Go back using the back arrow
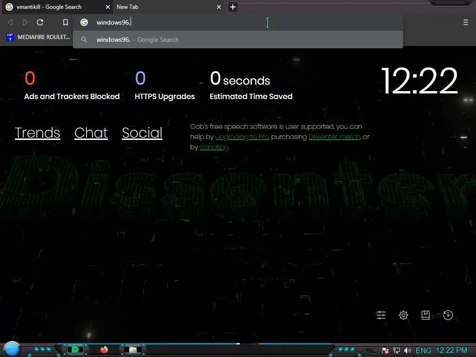 [x=10, y=22]
